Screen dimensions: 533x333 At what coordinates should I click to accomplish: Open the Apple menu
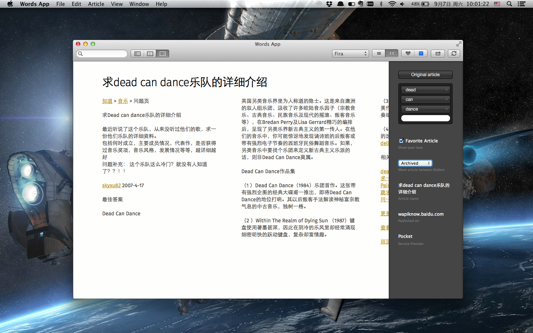pyautogui.click(x=10, y=4)
